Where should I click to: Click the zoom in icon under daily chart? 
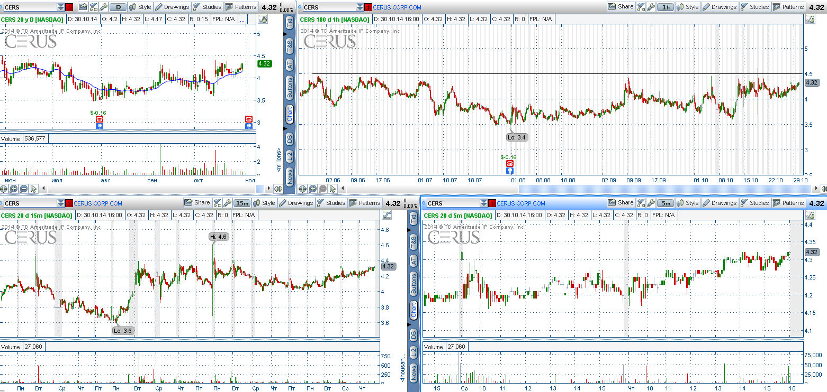pyautogui.click(x=13, y=189)
